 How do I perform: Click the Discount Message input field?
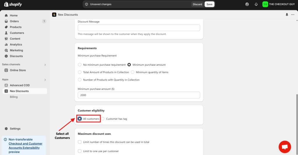click(139, 28)
